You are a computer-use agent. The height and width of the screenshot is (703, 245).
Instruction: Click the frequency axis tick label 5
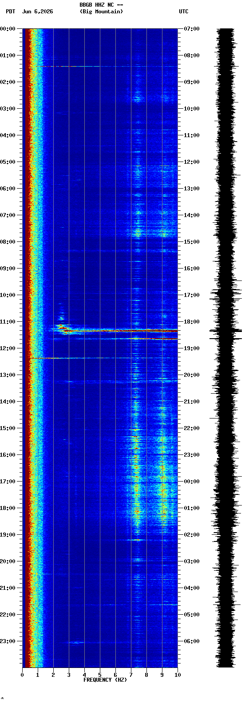pyautogui.click(x=100, y=675)
